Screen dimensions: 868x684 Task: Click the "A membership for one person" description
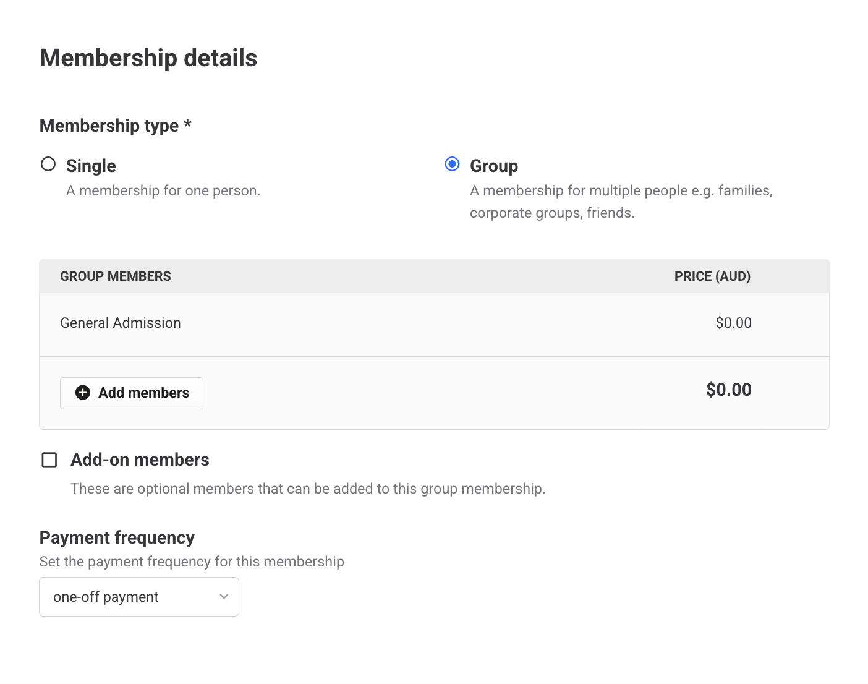coord(163,190)
